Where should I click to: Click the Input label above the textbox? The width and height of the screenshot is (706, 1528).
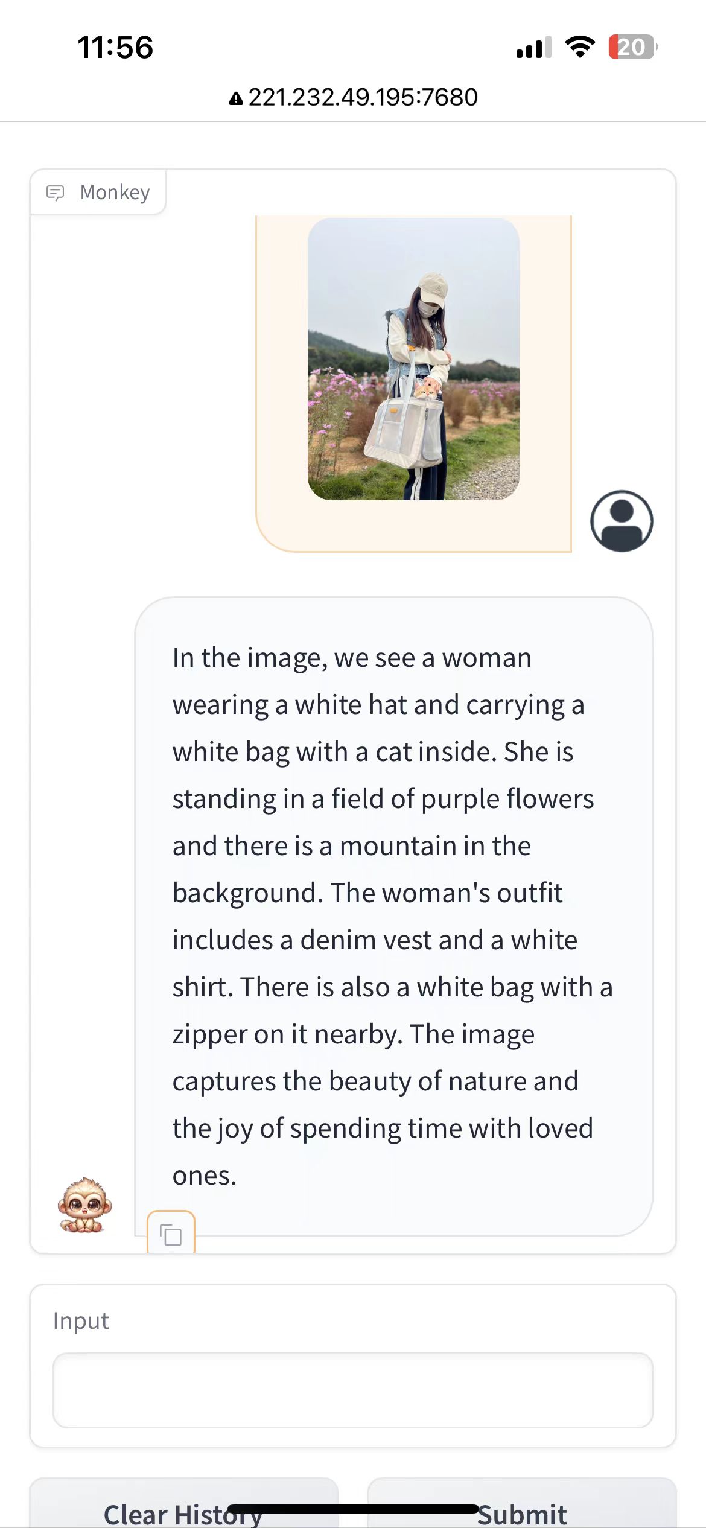[81, 1321]
